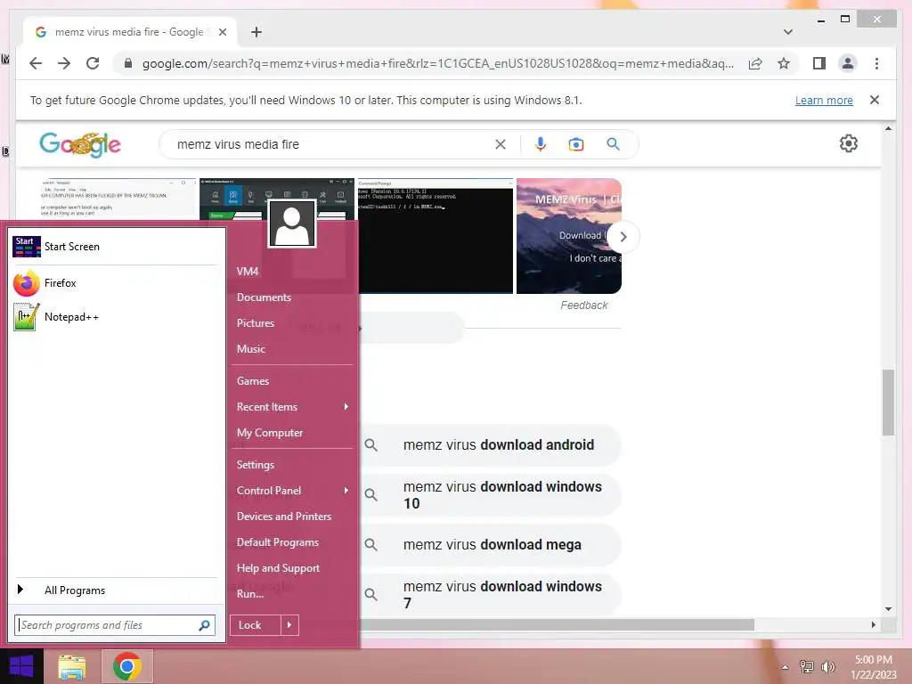Select memz virus download windows 7 suggestion

coord(491,594)
